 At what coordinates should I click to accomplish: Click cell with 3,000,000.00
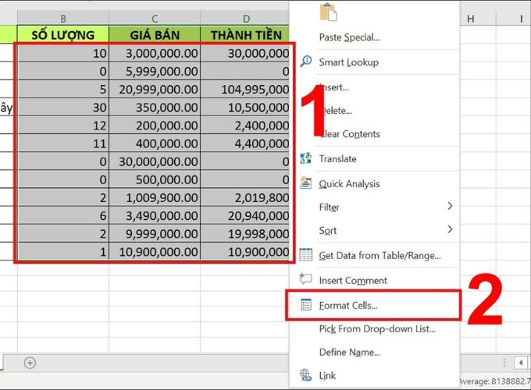pos(155,53)
